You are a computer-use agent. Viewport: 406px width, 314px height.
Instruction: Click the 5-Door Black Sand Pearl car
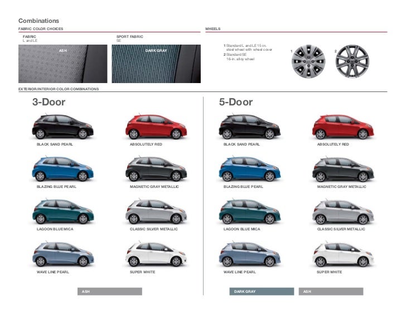(250, 126)
